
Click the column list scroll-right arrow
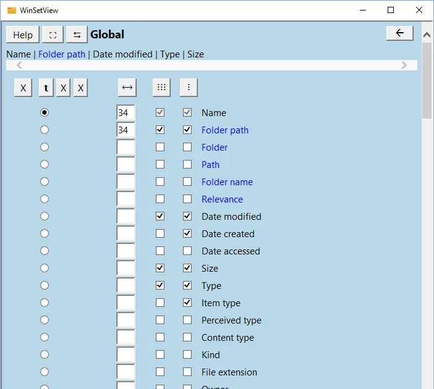(x=404, y=65)
